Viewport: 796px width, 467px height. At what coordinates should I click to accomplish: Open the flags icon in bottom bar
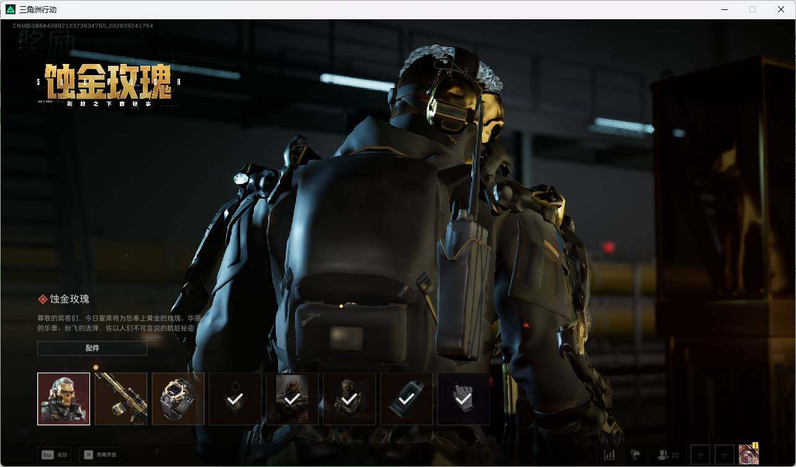(x=635, y=455)
